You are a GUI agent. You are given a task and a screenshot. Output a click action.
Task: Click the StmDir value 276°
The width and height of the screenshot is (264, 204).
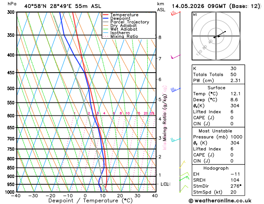[x=236, y=186]
